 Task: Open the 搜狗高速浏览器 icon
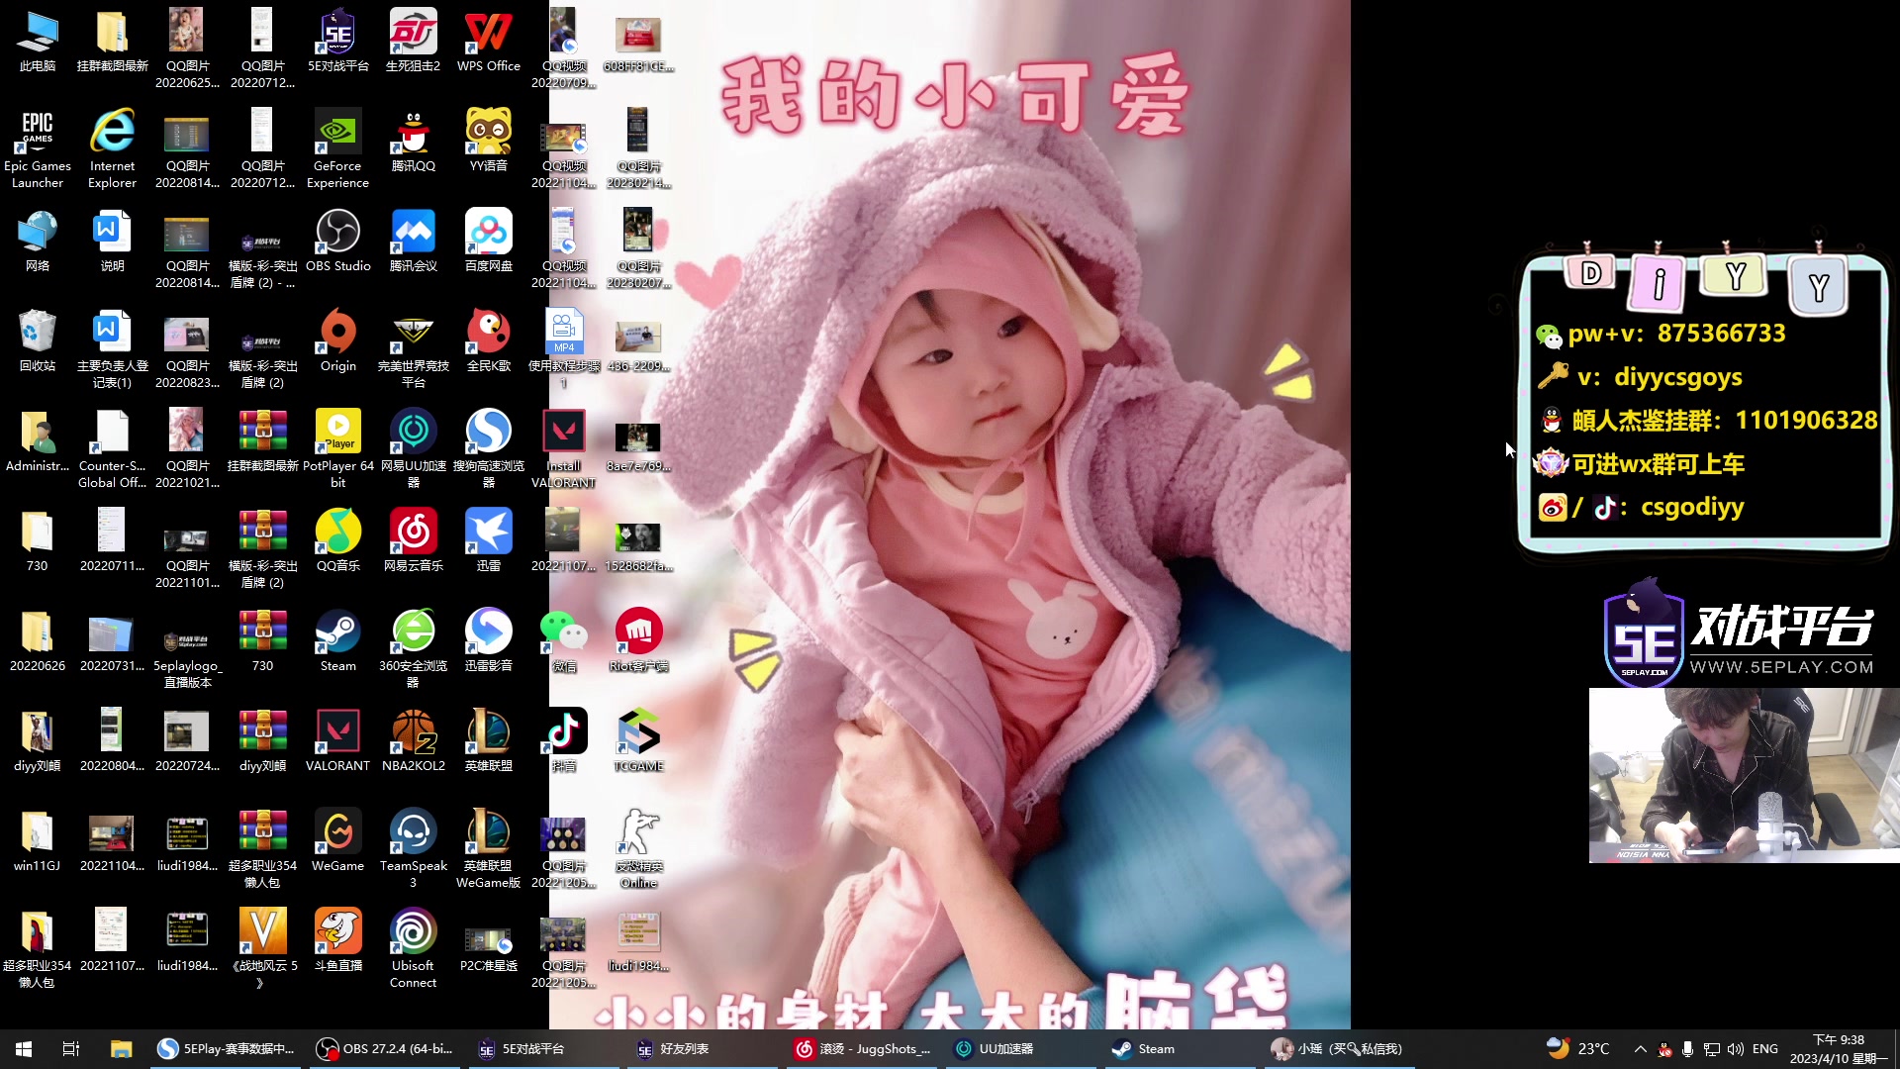[x=488, y=448]
